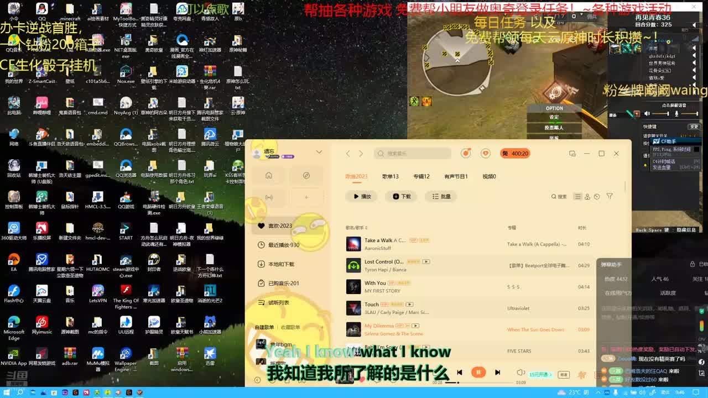The height and width of the screenshot is (398, 708).
Task: Select the MuMu模拟器 desktop shortcut
Action: [98, 359]
